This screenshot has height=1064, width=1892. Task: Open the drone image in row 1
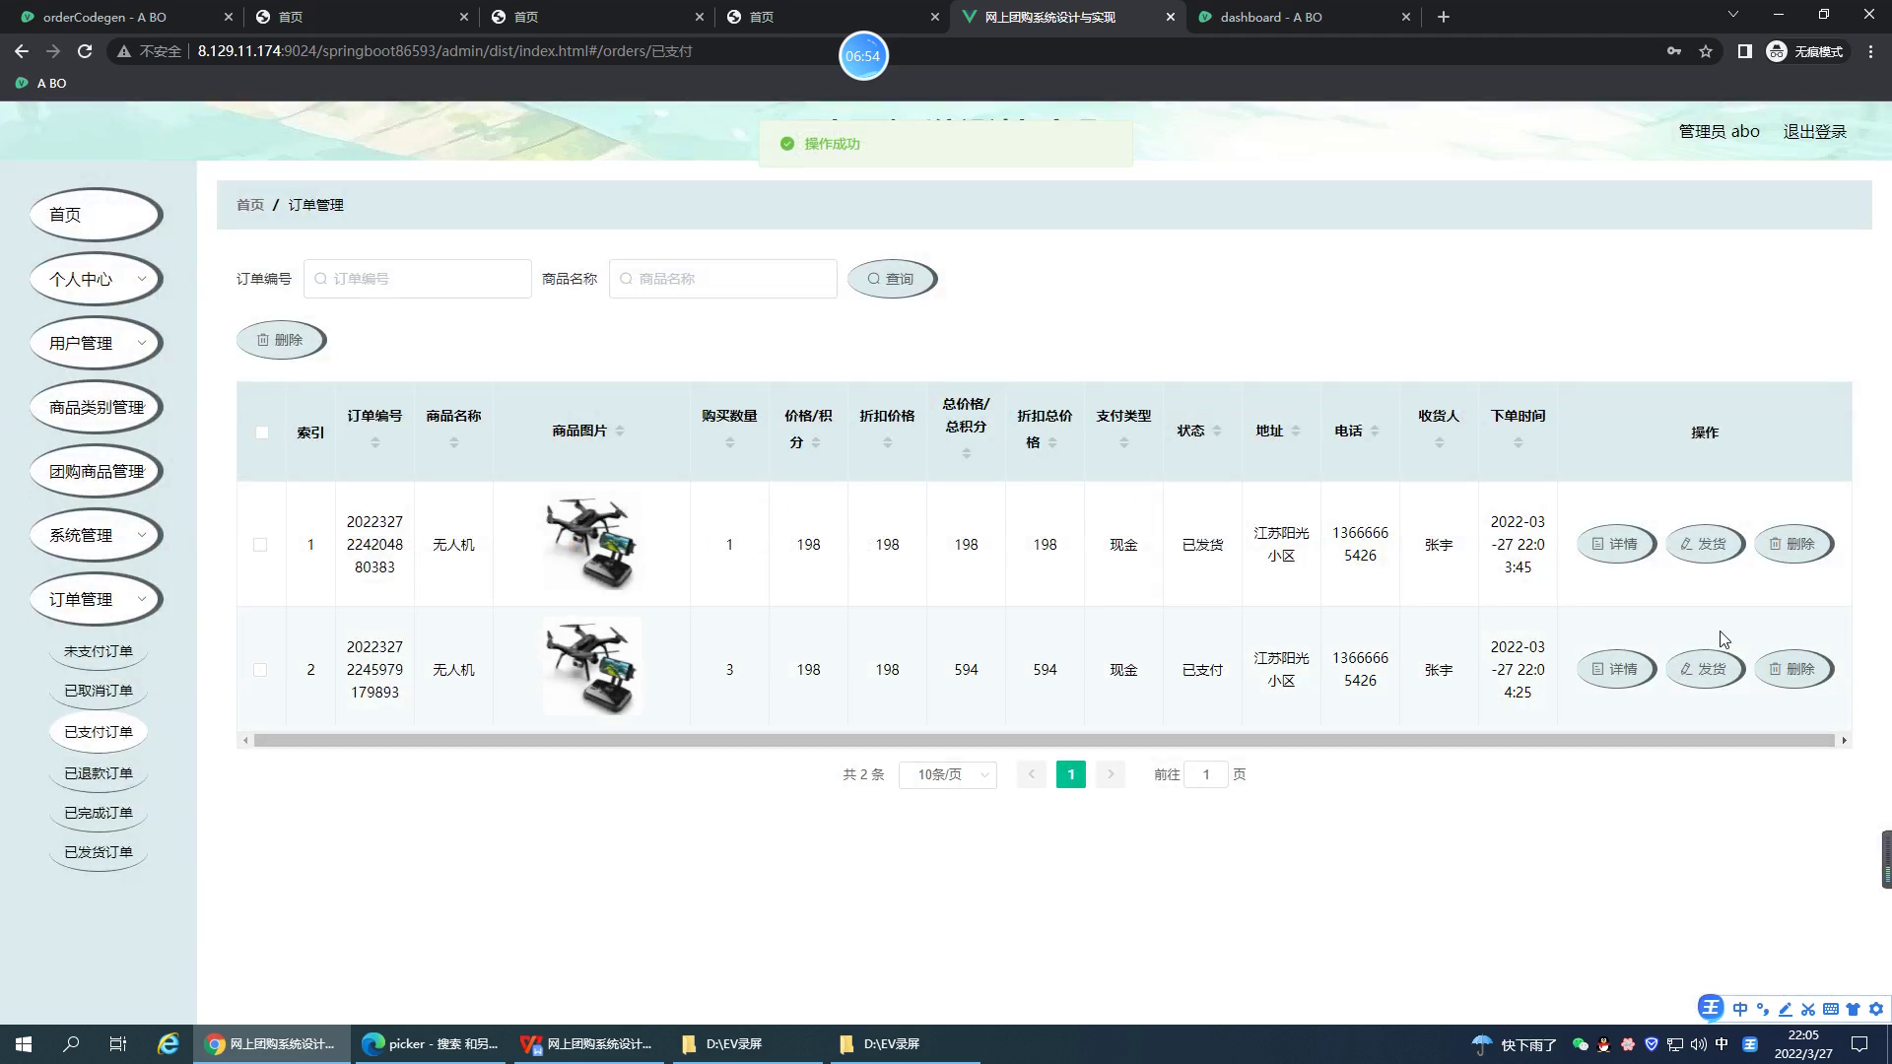pos(592,544)
